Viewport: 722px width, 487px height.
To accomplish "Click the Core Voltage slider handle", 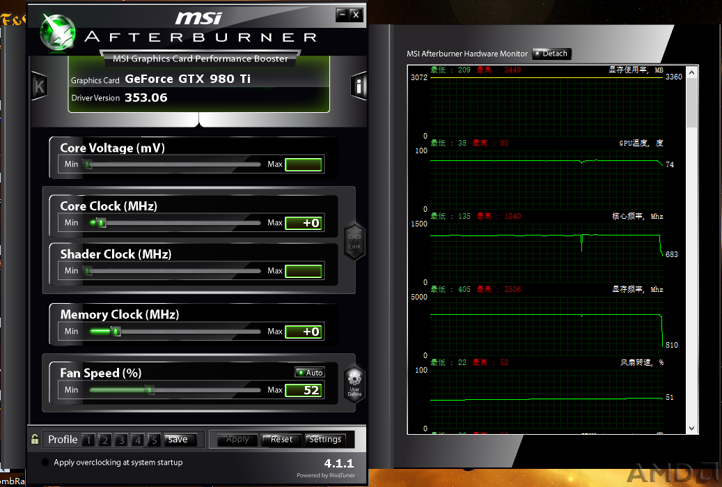I will point(88,164).
